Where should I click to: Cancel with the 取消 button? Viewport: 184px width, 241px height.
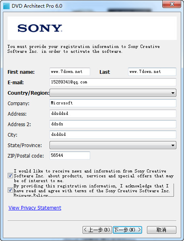[x=161, y=230]
